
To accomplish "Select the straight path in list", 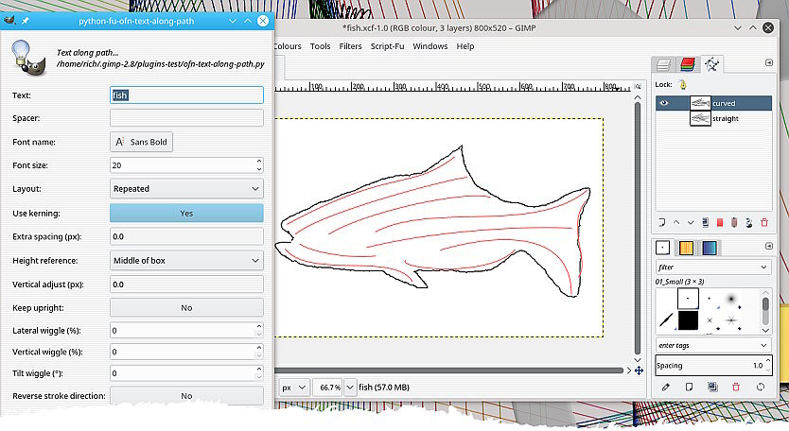I will click(x=725, y=119).
